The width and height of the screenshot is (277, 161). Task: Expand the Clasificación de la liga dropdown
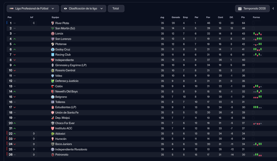(x=83, y=9)
